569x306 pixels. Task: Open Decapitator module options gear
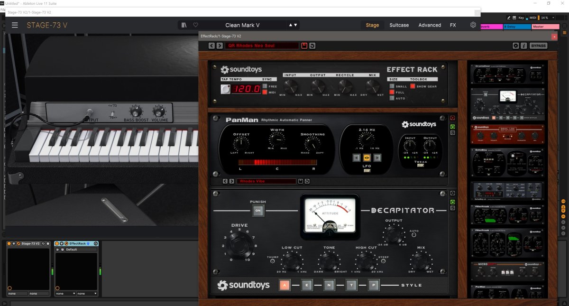coord(453,194)
